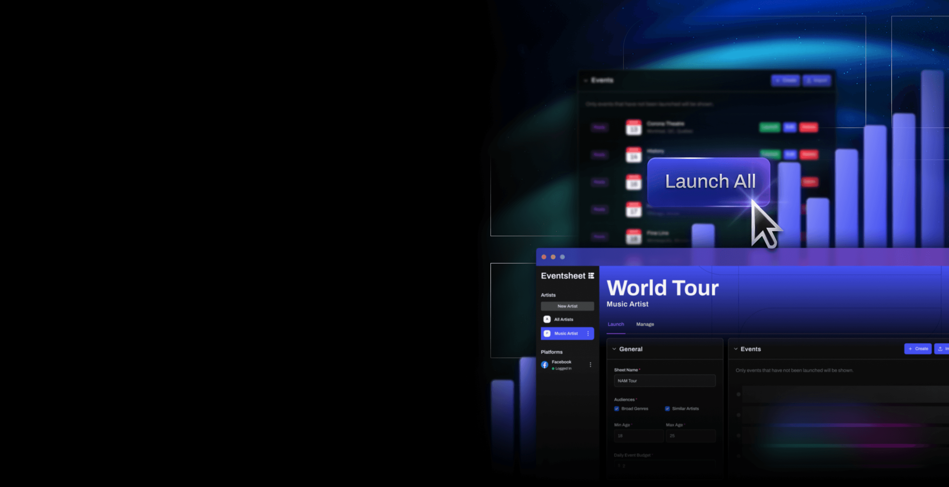Click the avatar icon on Music Artist row
Screen dimensions: 949x487
pyautogui.click(x=547, y=333)
